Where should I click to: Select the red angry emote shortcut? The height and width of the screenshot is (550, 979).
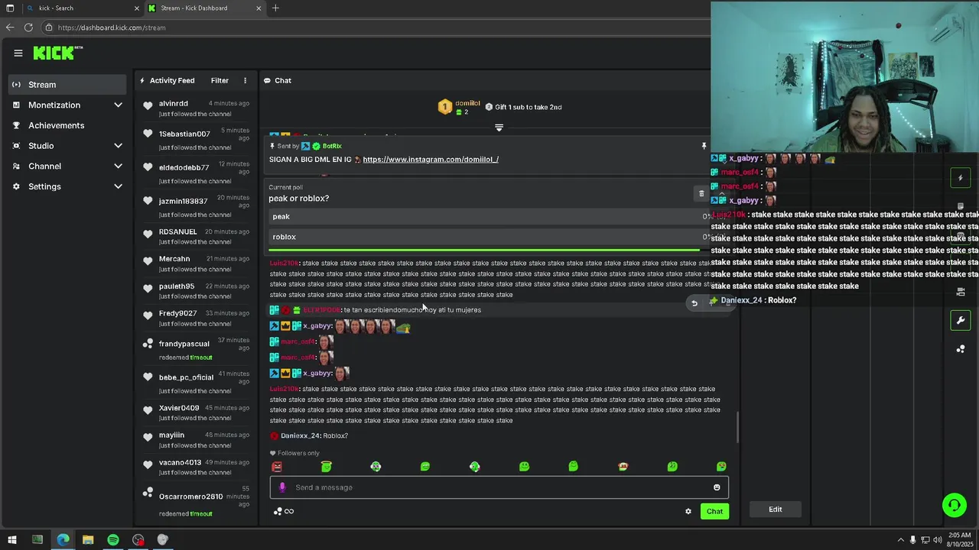(x=277, y=467)
